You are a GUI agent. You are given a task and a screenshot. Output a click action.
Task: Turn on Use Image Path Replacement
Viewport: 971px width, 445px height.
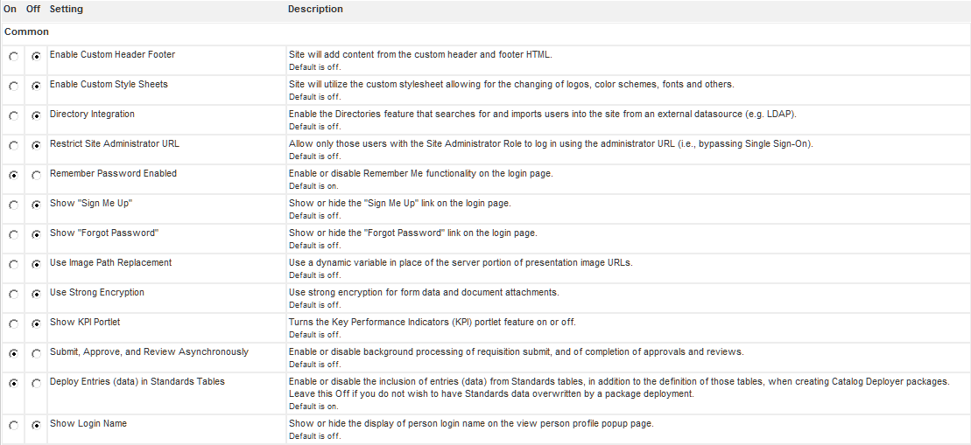click(12, 265)
